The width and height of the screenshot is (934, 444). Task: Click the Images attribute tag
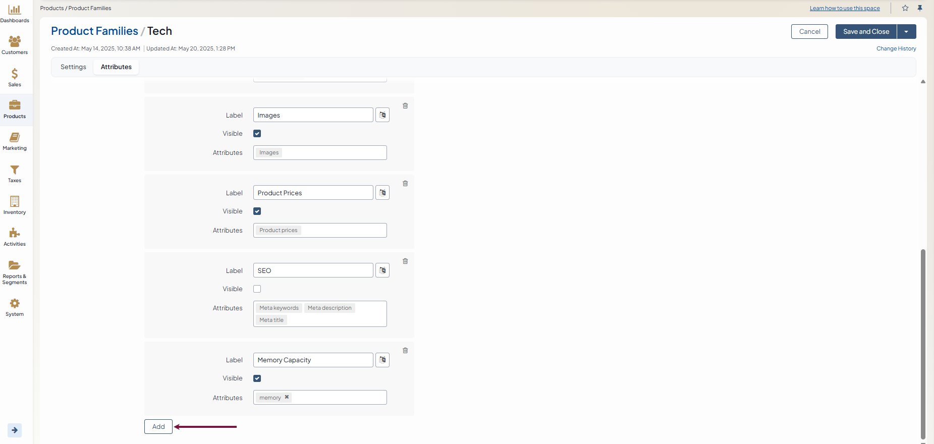269,153
